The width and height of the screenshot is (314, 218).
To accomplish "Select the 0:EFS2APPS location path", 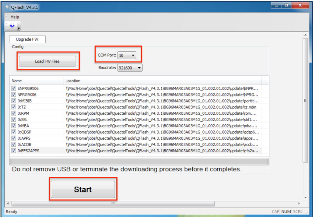I will pyautogui.click(x=162, y=151).
